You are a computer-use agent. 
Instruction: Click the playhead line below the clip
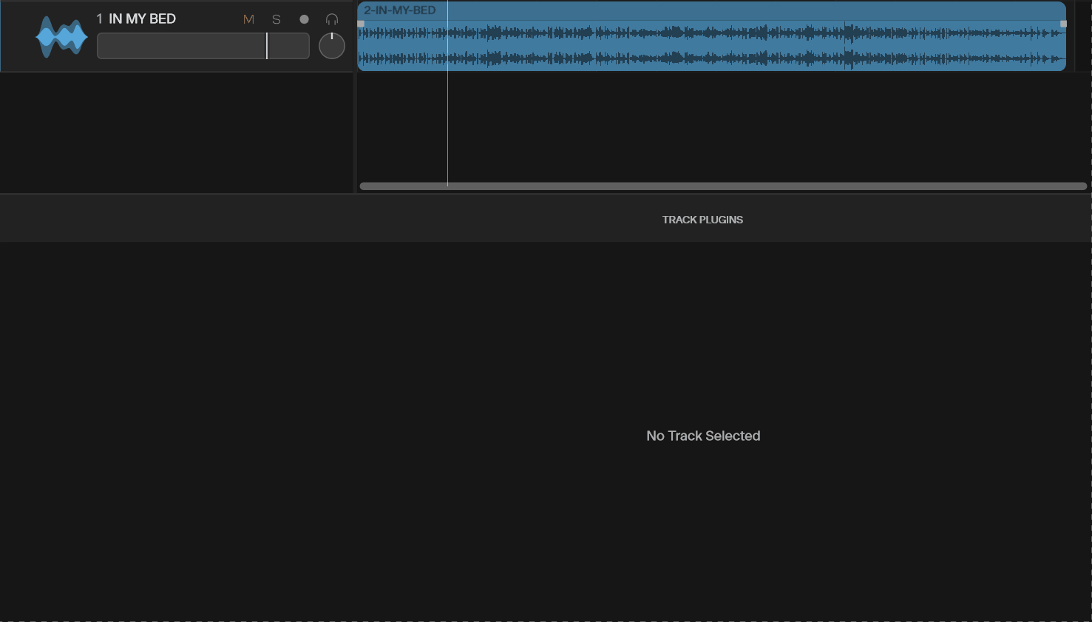coord(447,126)
